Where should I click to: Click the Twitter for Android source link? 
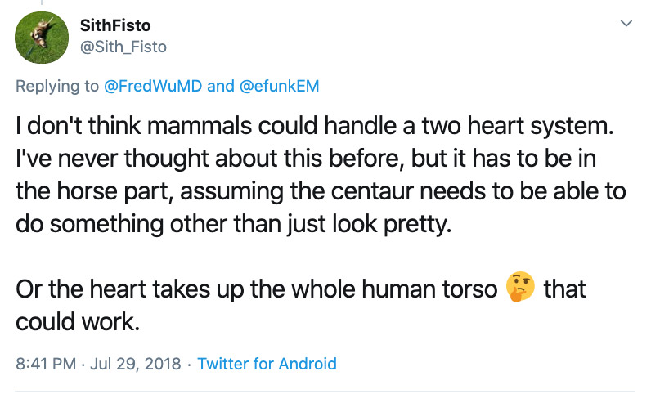[x=267, y=363]
